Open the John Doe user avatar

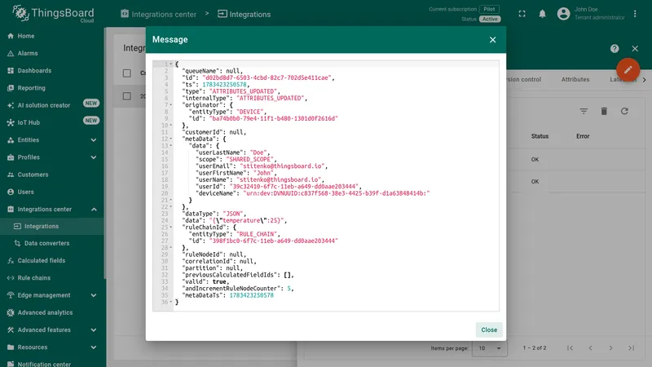(x=563, y=14)
